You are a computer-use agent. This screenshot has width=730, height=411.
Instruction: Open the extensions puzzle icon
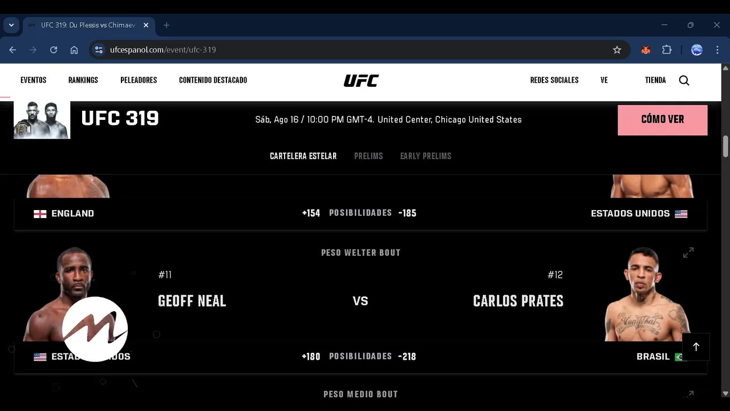[667, 50]
